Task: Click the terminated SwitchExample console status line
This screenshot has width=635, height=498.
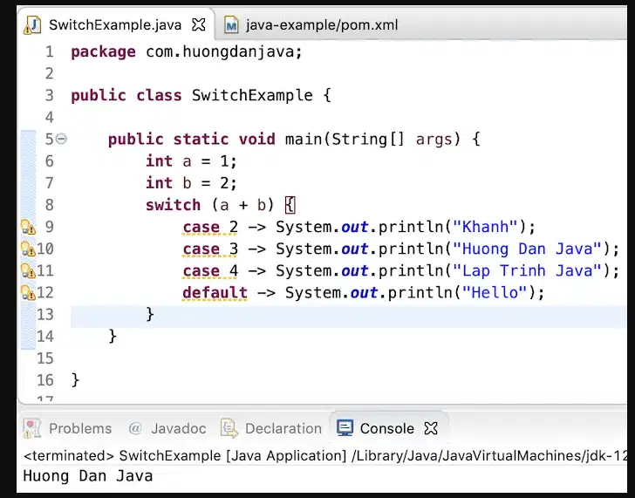Action: [x=325, y=455]
